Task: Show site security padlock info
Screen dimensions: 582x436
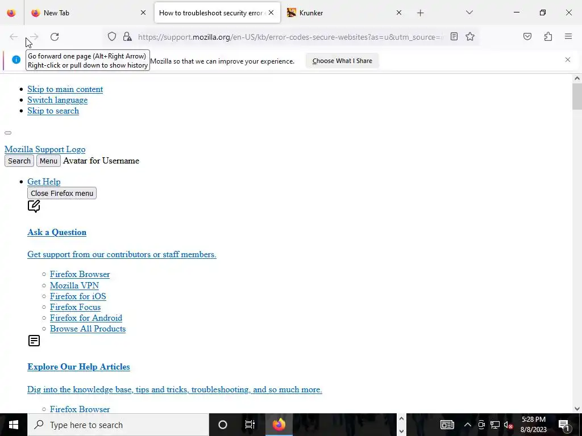Action: pos(127,36)
